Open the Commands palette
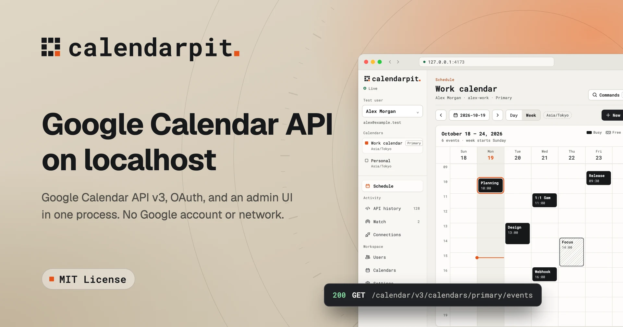This screenshot has height=327, width=623. point(606,95)
